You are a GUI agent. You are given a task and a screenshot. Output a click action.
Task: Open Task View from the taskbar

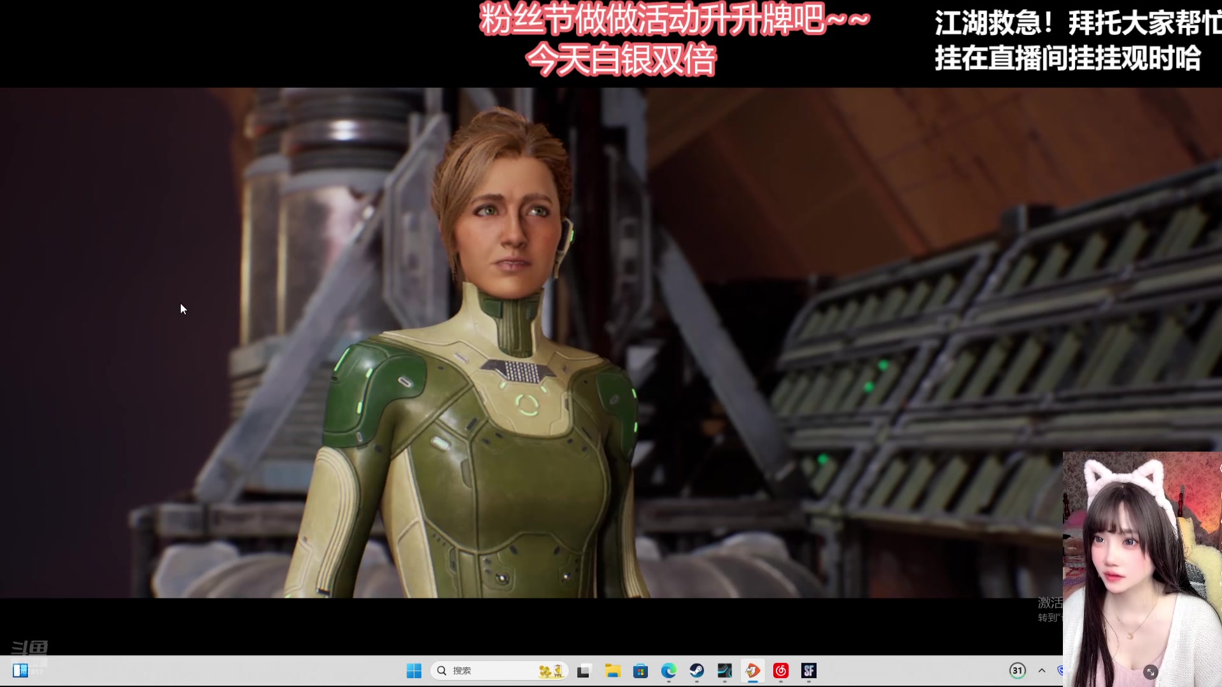[584, 670]
